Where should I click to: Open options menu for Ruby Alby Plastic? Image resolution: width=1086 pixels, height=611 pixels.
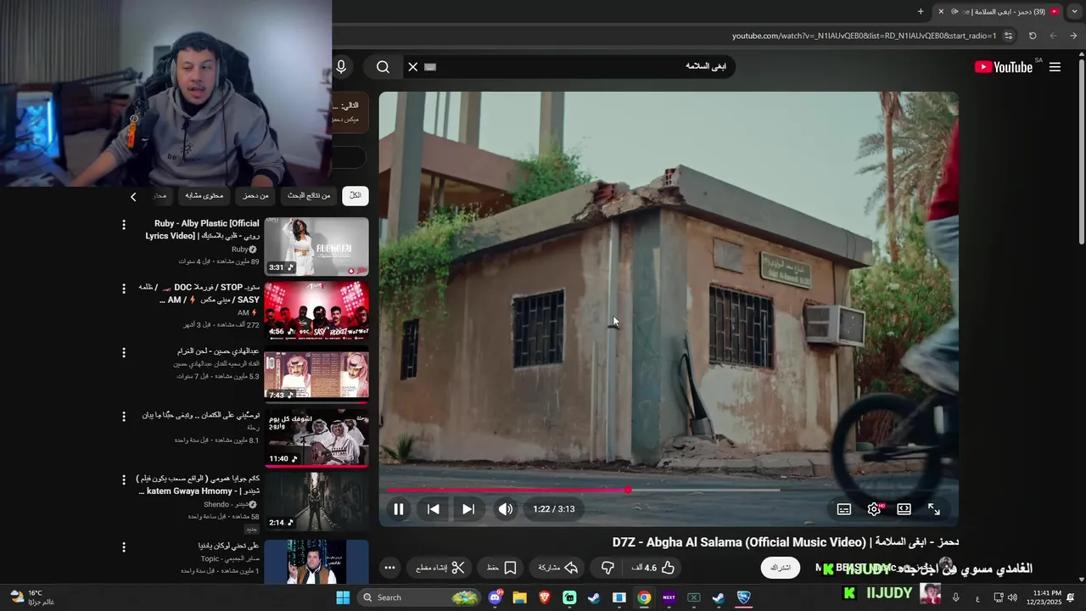tap(124, 225)
